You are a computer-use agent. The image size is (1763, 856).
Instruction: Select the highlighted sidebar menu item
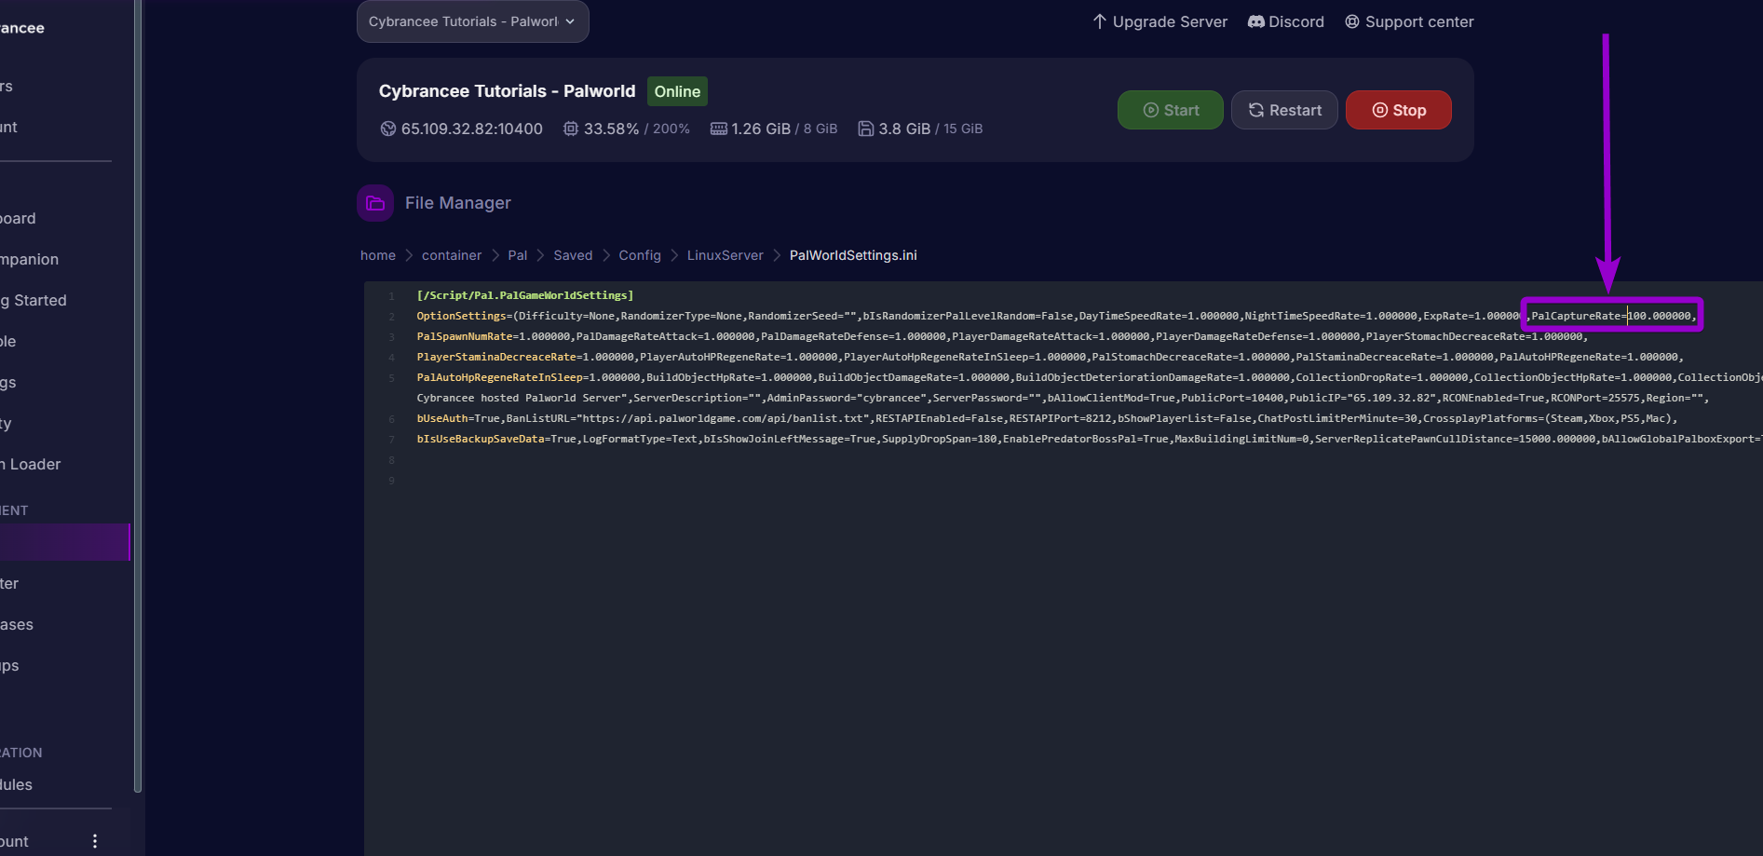pos(64,542)
